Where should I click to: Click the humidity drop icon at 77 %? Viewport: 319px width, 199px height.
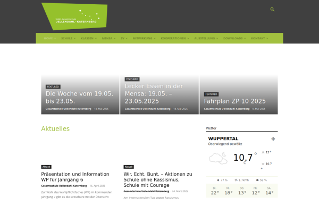218,180
